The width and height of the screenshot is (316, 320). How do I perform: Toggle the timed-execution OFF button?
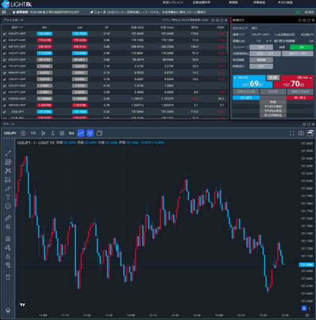[x=261, y=66]
